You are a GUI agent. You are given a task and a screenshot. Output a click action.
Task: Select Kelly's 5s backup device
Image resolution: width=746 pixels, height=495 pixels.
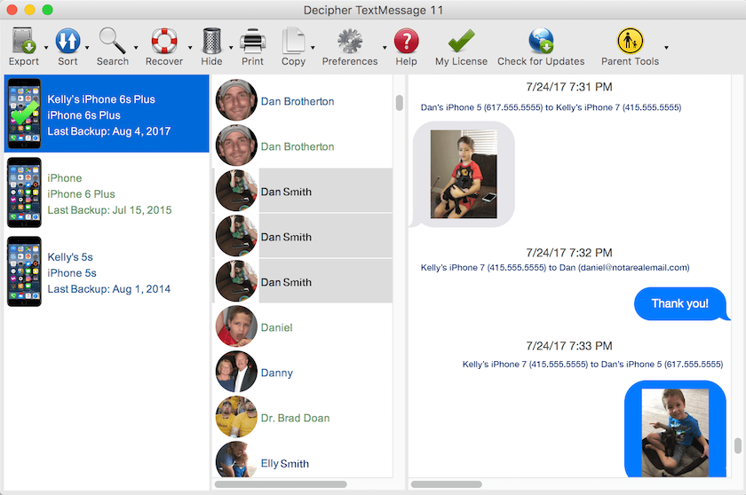105,272
